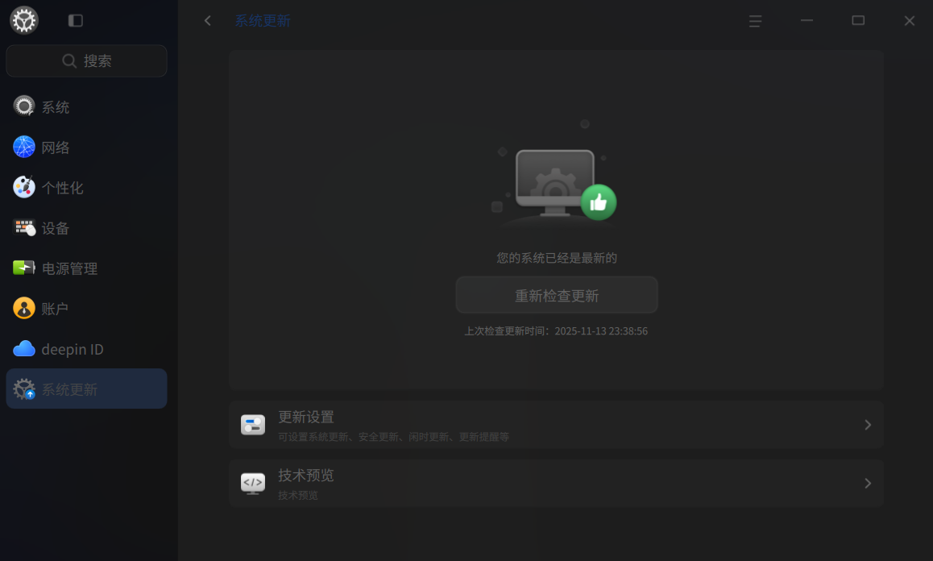
Task: Select the 账户 label in sidebar
Action: [x=56, y=309]
